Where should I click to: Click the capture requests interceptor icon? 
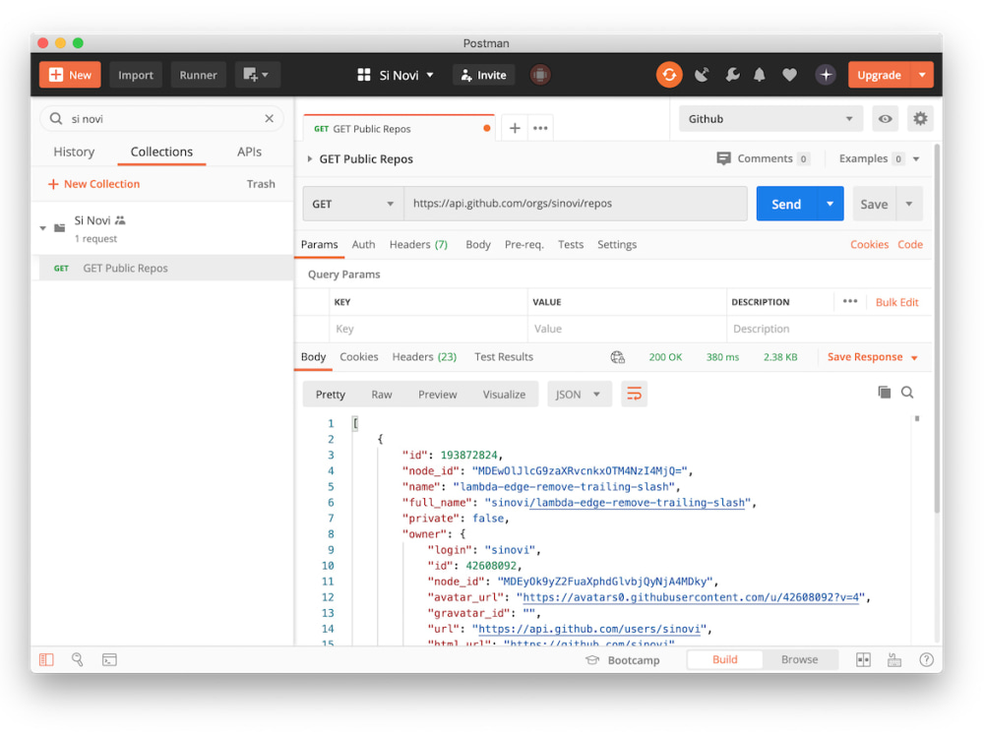539,75
